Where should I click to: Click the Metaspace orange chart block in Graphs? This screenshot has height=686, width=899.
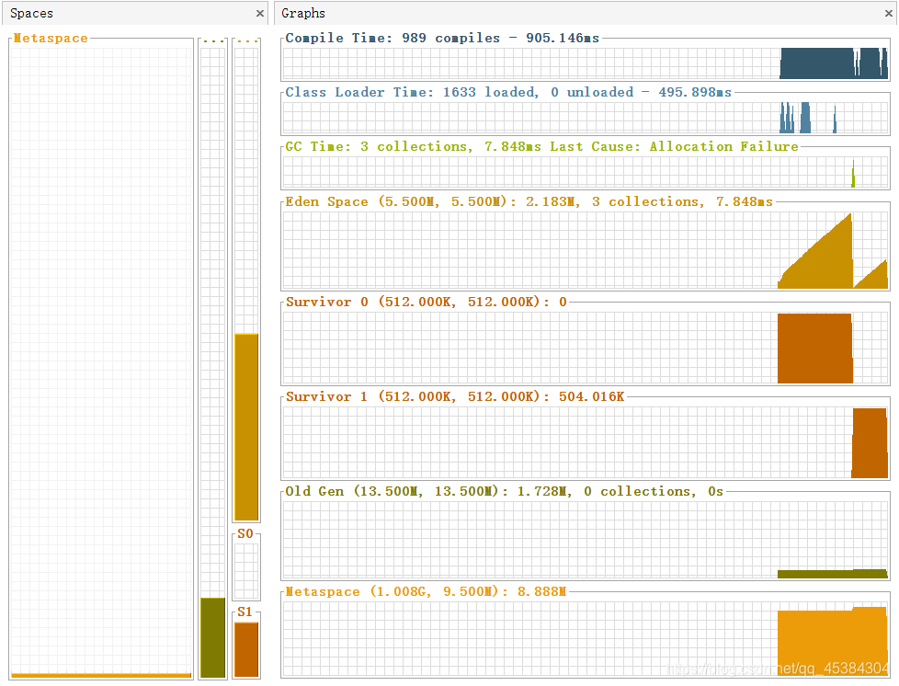pos(833,642)
